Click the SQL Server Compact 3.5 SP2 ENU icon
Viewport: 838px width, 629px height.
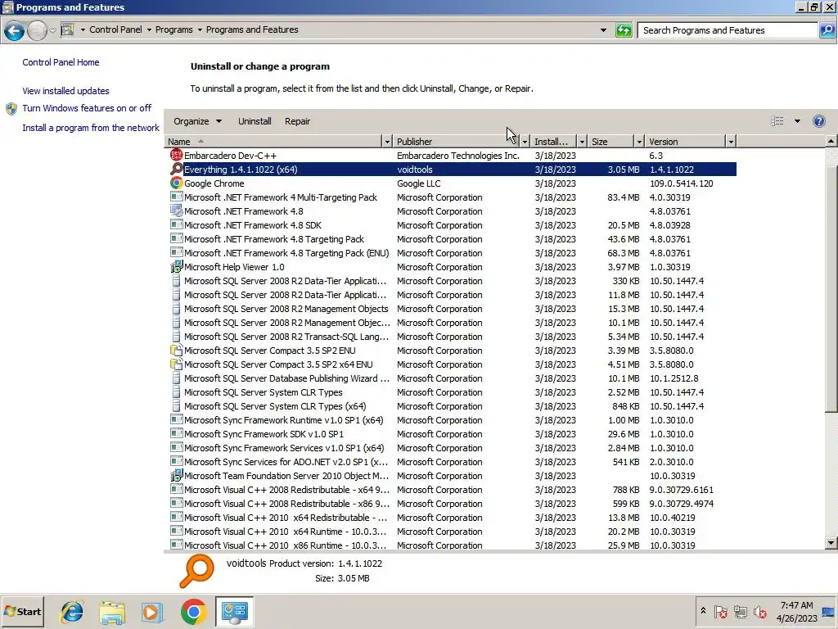pos(176,350)
